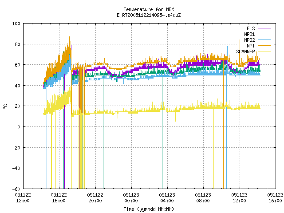The width and height of the screenshot is (284, 213).
Task: Click the SCANNER legend label
Action: [x=245, y=51]
